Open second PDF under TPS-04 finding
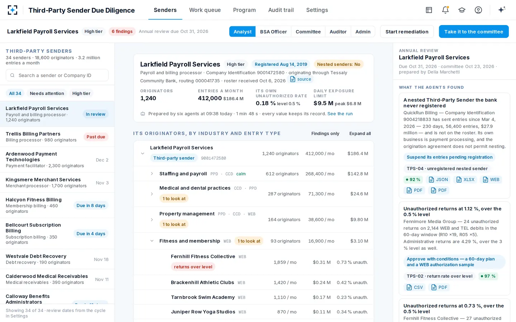516x322 pixels. 439,190
